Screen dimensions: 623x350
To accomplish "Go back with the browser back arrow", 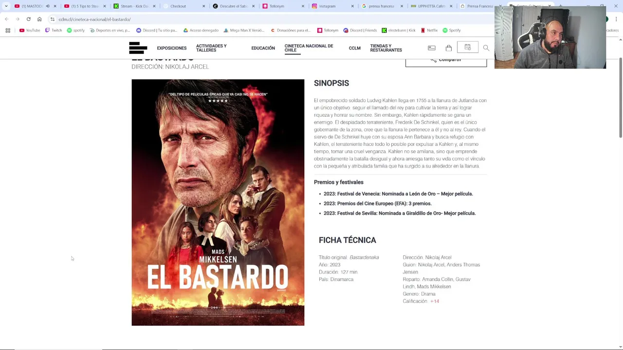I will [x=6, y=19].
